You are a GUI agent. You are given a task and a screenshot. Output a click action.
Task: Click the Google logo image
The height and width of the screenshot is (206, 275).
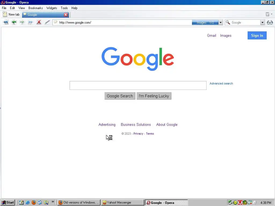tap(138, 59)
